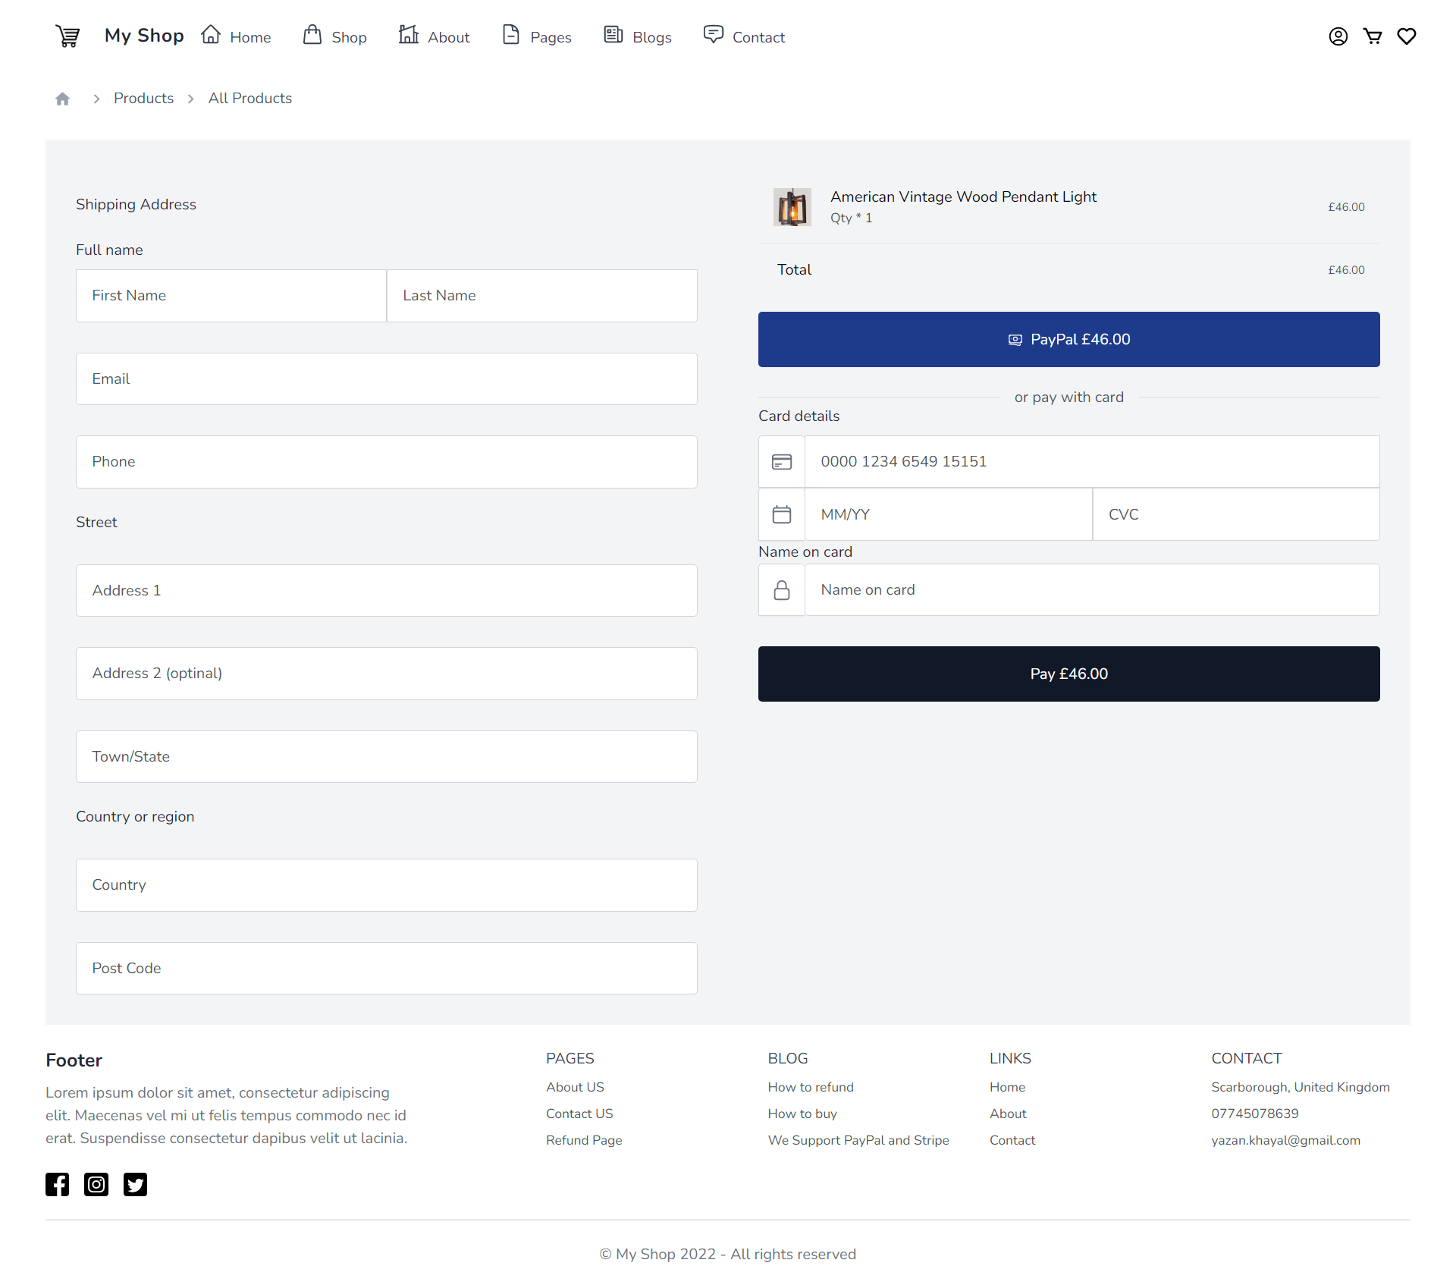The width and height of the screenshot is (1456, 1288).
Task: Click the Home breadcrumb link
Action: tap(64, 98)
